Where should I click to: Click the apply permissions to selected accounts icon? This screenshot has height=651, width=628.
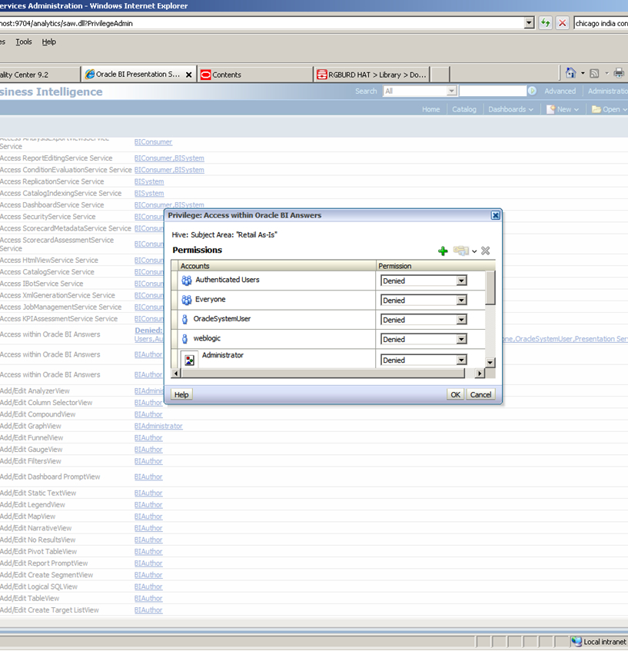460,251
